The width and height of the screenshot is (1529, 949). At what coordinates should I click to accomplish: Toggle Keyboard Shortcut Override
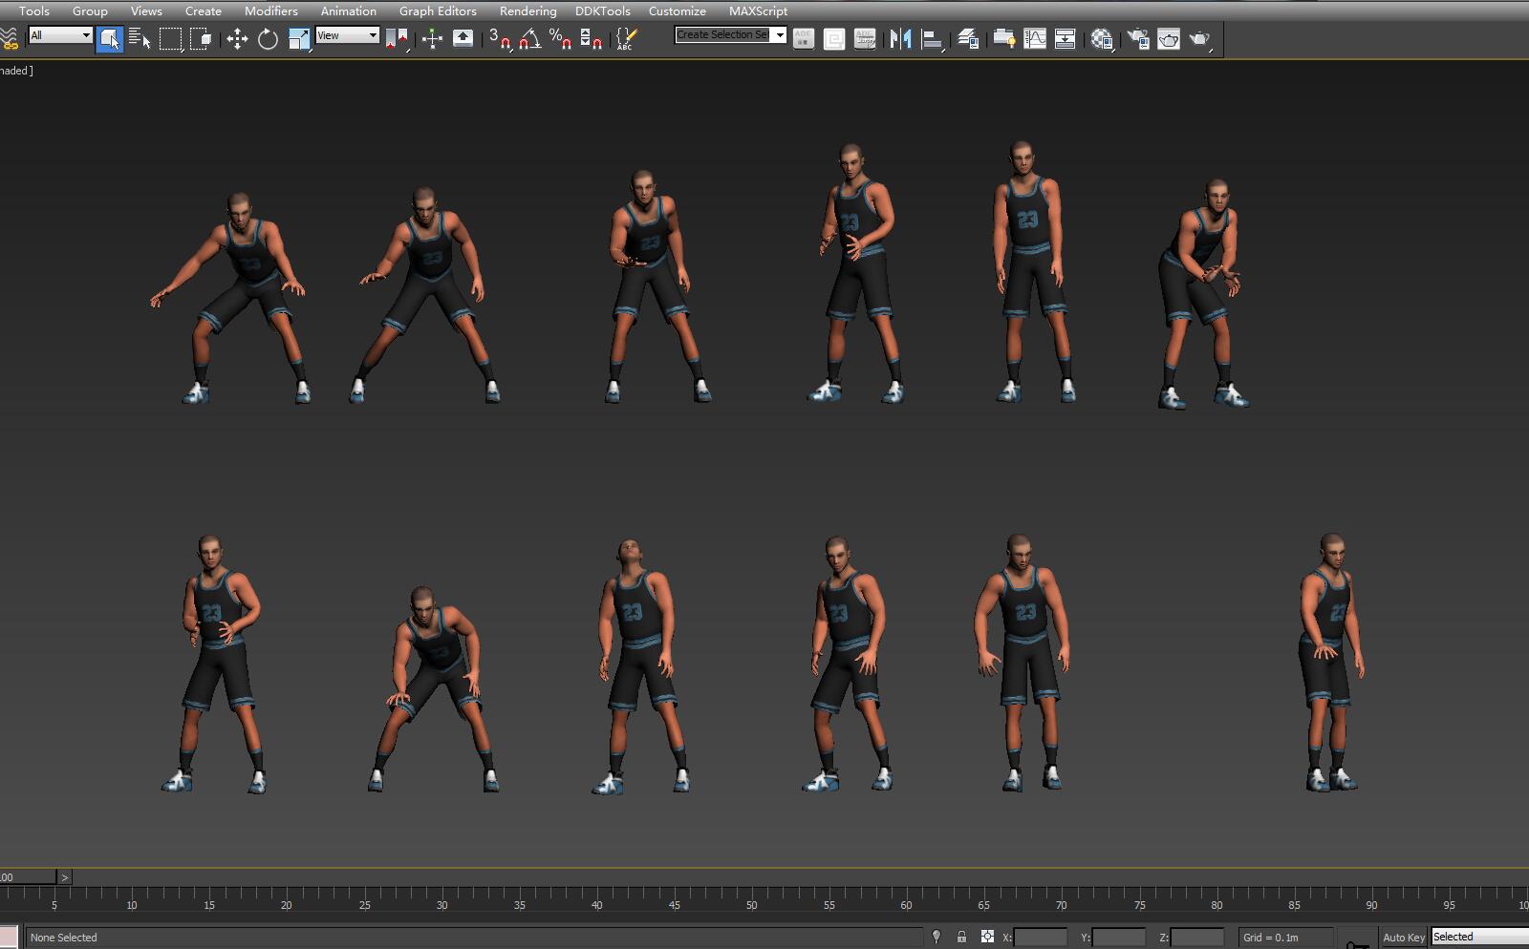[x=463, y=39]
